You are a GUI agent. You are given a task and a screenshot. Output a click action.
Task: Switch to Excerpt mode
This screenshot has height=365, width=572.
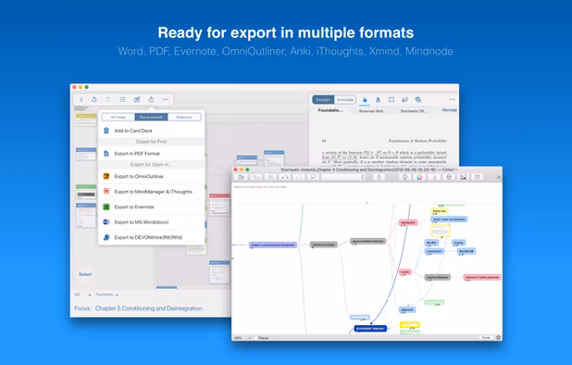click(x=323, y=100)
